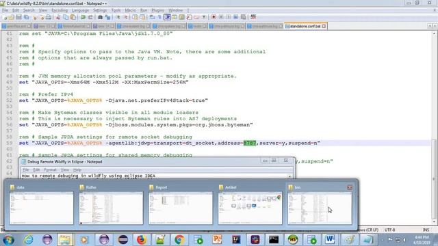This screenshot has width=438, height=246.
Task: Open the Settings menu
Action: [x=100, y=10]
